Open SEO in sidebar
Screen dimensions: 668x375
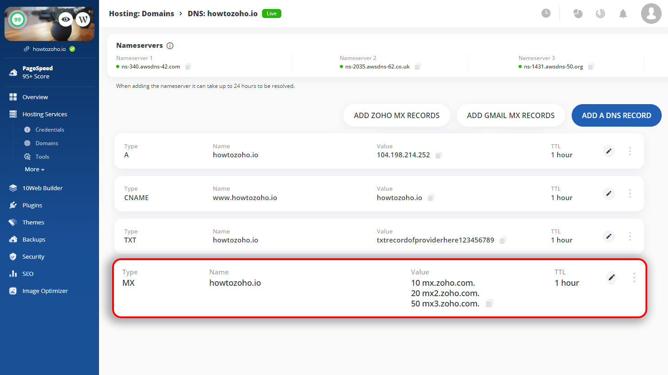(28, 274)
